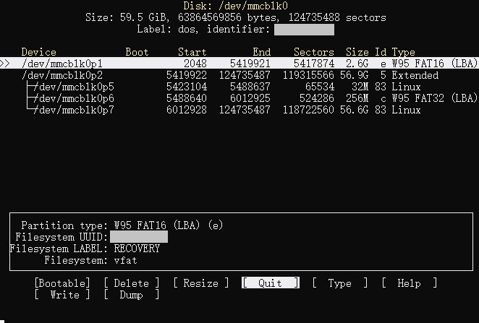
Task: Select the Type menu option
Action: click(x=339, y=283)
